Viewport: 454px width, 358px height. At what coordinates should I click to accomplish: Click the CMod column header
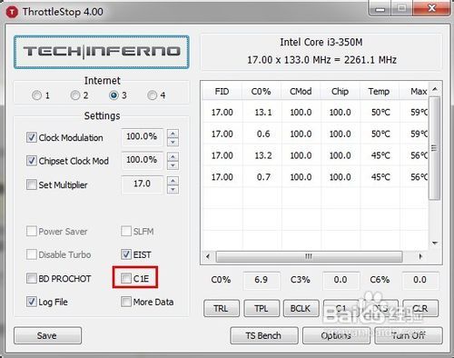[x=301, y=92]
